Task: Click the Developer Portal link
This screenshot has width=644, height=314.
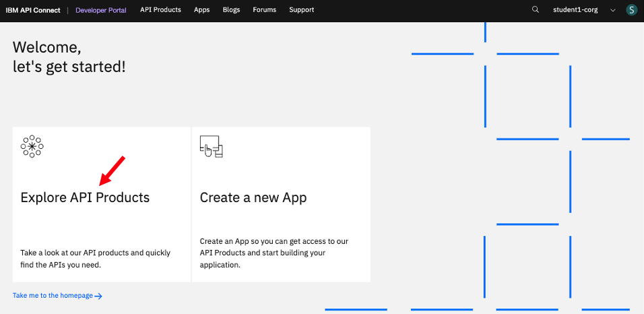Action: point(100,10)
